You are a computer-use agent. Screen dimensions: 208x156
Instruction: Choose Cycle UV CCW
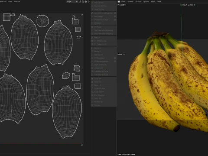pyautogui.click(x=104, y=88)
